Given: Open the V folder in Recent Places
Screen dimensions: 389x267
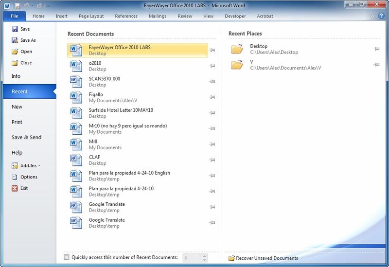Looking at the screenshot, I should [285, 65].
